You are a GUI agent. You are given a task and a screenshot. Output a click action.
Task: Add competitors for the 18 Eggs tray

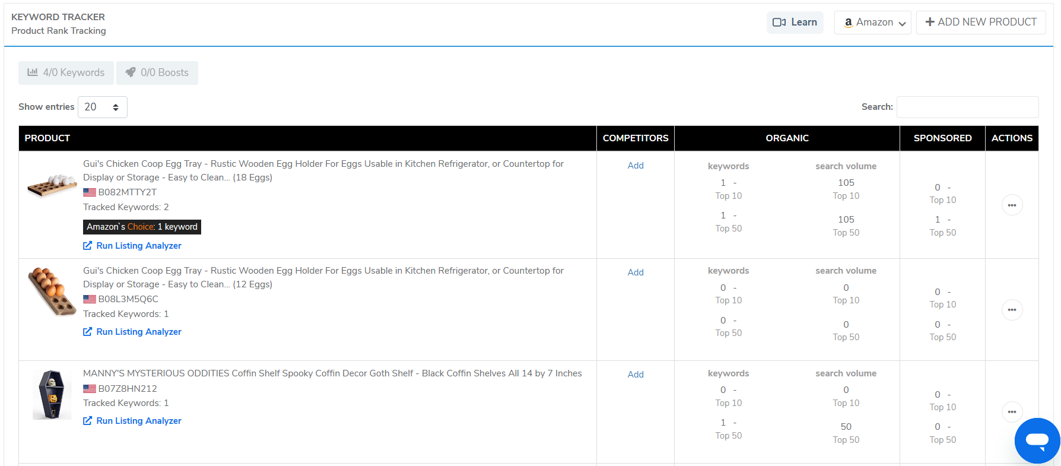pyautogui.click(x=636, y=166)
